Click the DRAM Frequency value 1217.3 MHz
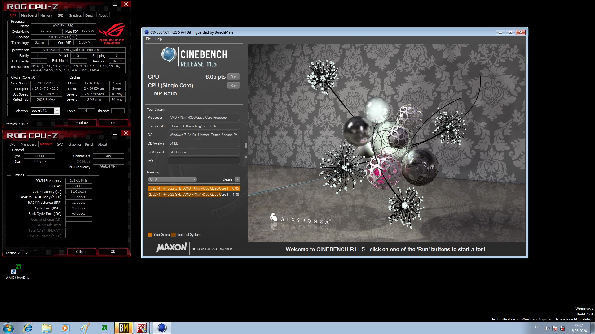Image resolution: width=595 pixels, height=334 pixels. click(x=79, y=180)
